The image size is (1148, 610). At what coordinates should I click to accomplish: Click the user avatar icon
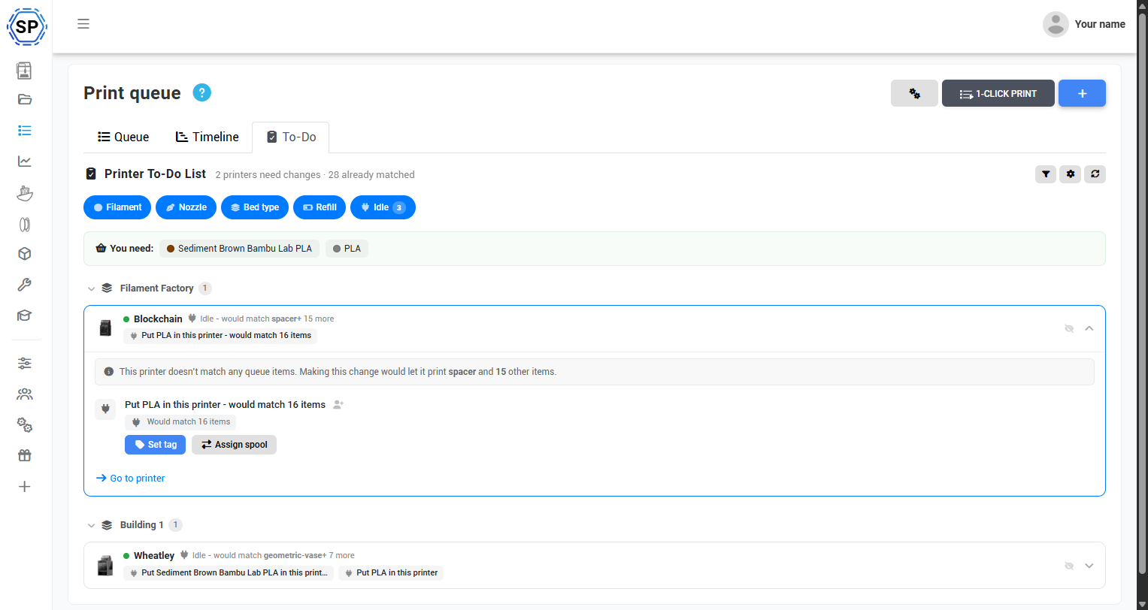pos(1056,24)
